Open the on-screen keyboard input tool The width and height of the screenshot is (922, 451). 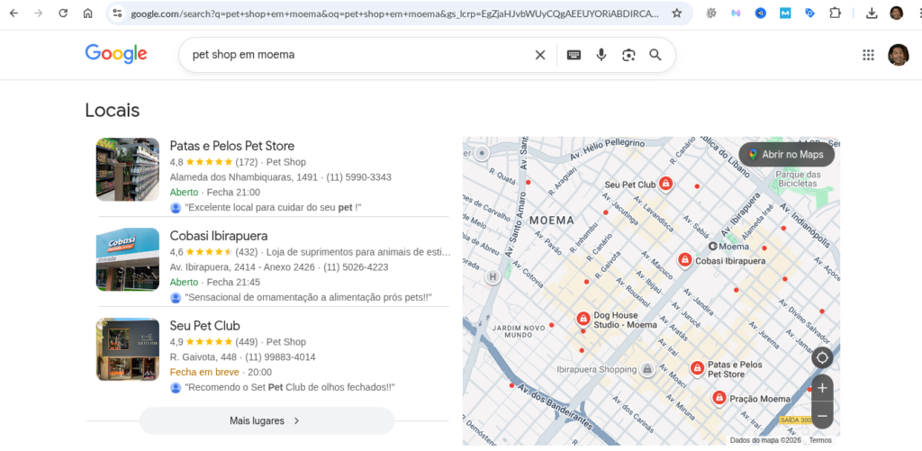[574, 55]
